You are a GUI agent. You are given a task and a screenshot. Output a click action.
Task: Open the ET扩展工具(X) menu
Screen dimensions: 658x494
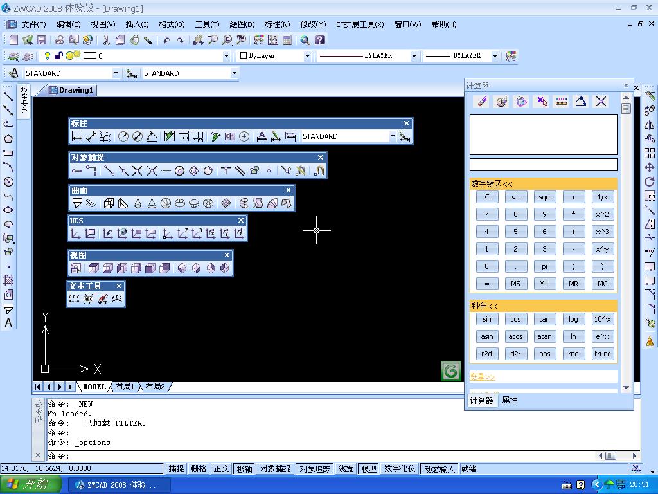tap(360, 24)
